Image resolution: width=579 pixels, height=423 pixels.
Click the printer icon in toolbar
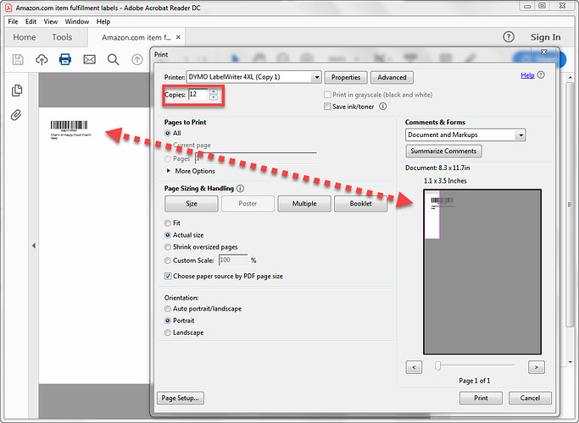[x=65, y=59]
